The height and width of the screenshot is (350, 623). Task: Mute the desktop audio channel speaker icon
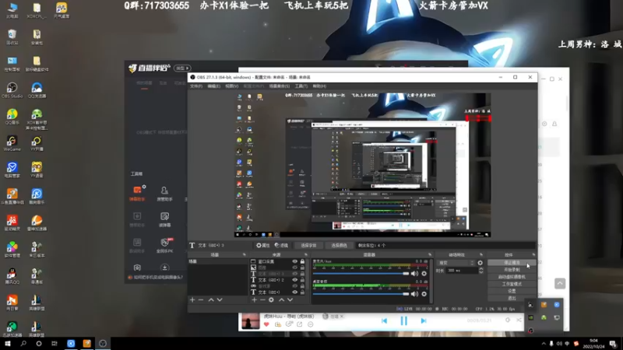click(x=415, y=294)
